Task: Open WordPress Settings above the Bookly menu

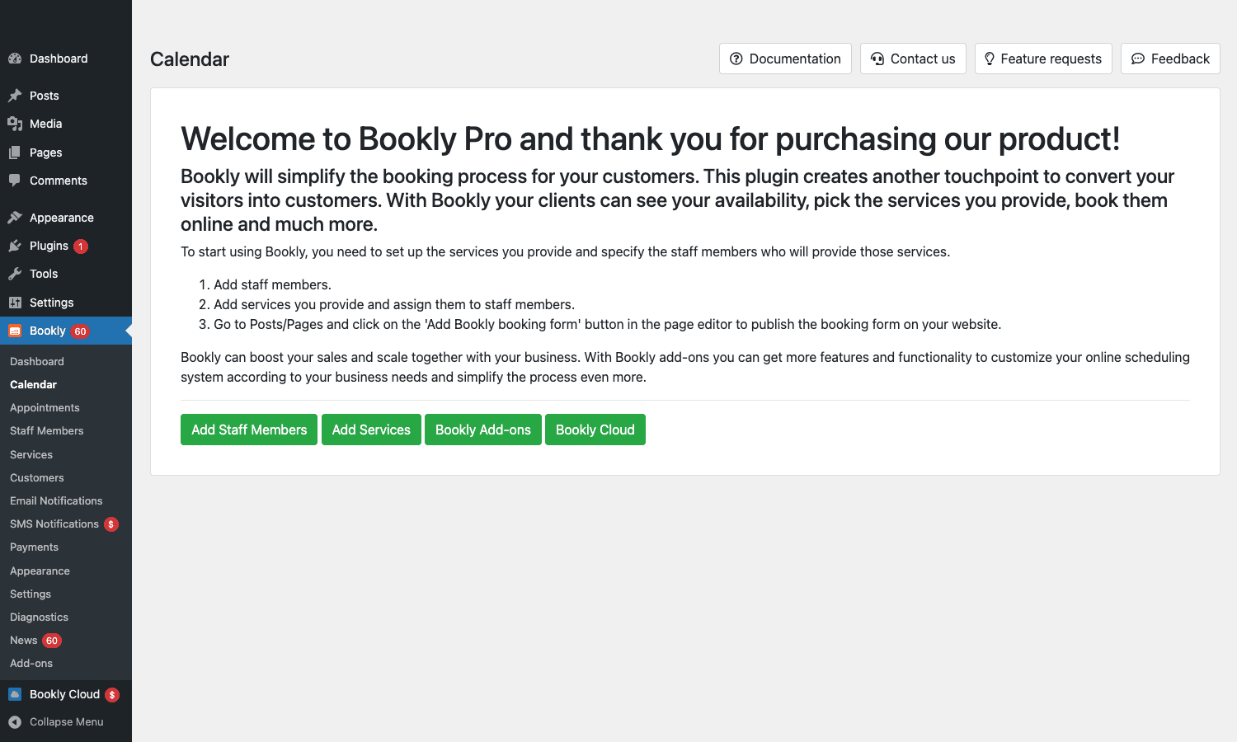Action: 66,303
